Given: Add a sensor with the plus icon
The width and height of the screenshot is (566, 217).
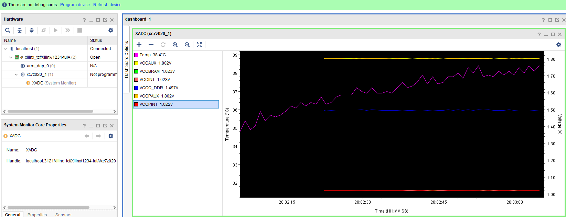Looking at the screenshot, I should pyautogui.click(x=139, y=45).
